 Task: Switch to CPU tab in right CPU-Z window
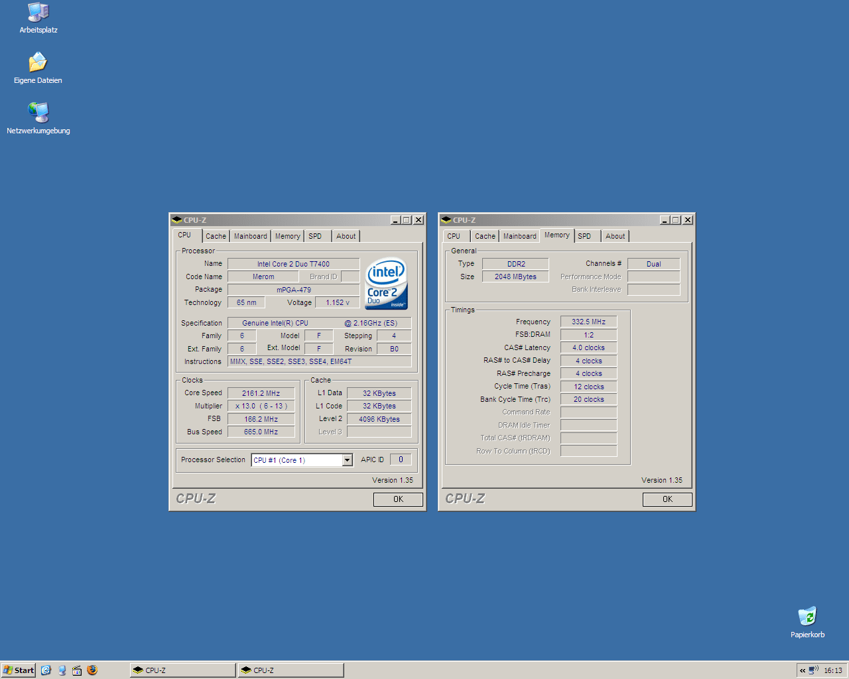454,236
